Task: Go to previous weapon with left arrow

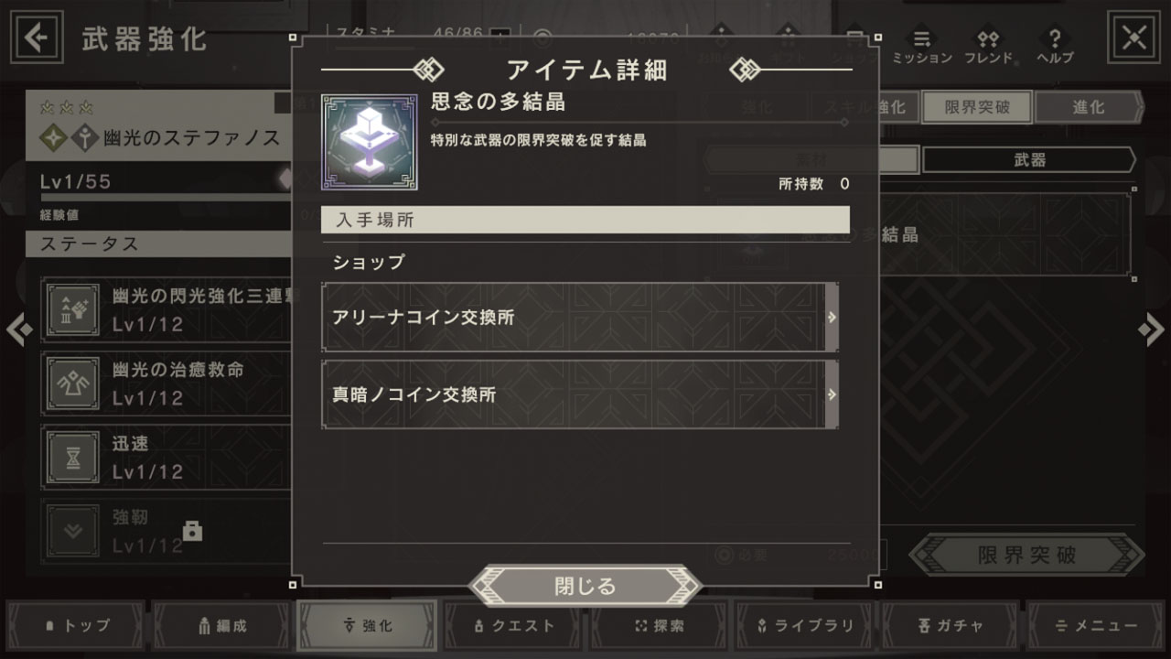Action: coord(19,329)
